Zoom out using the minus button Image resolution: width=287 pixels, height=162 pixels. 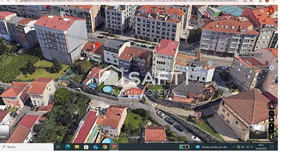pos(271,131)
